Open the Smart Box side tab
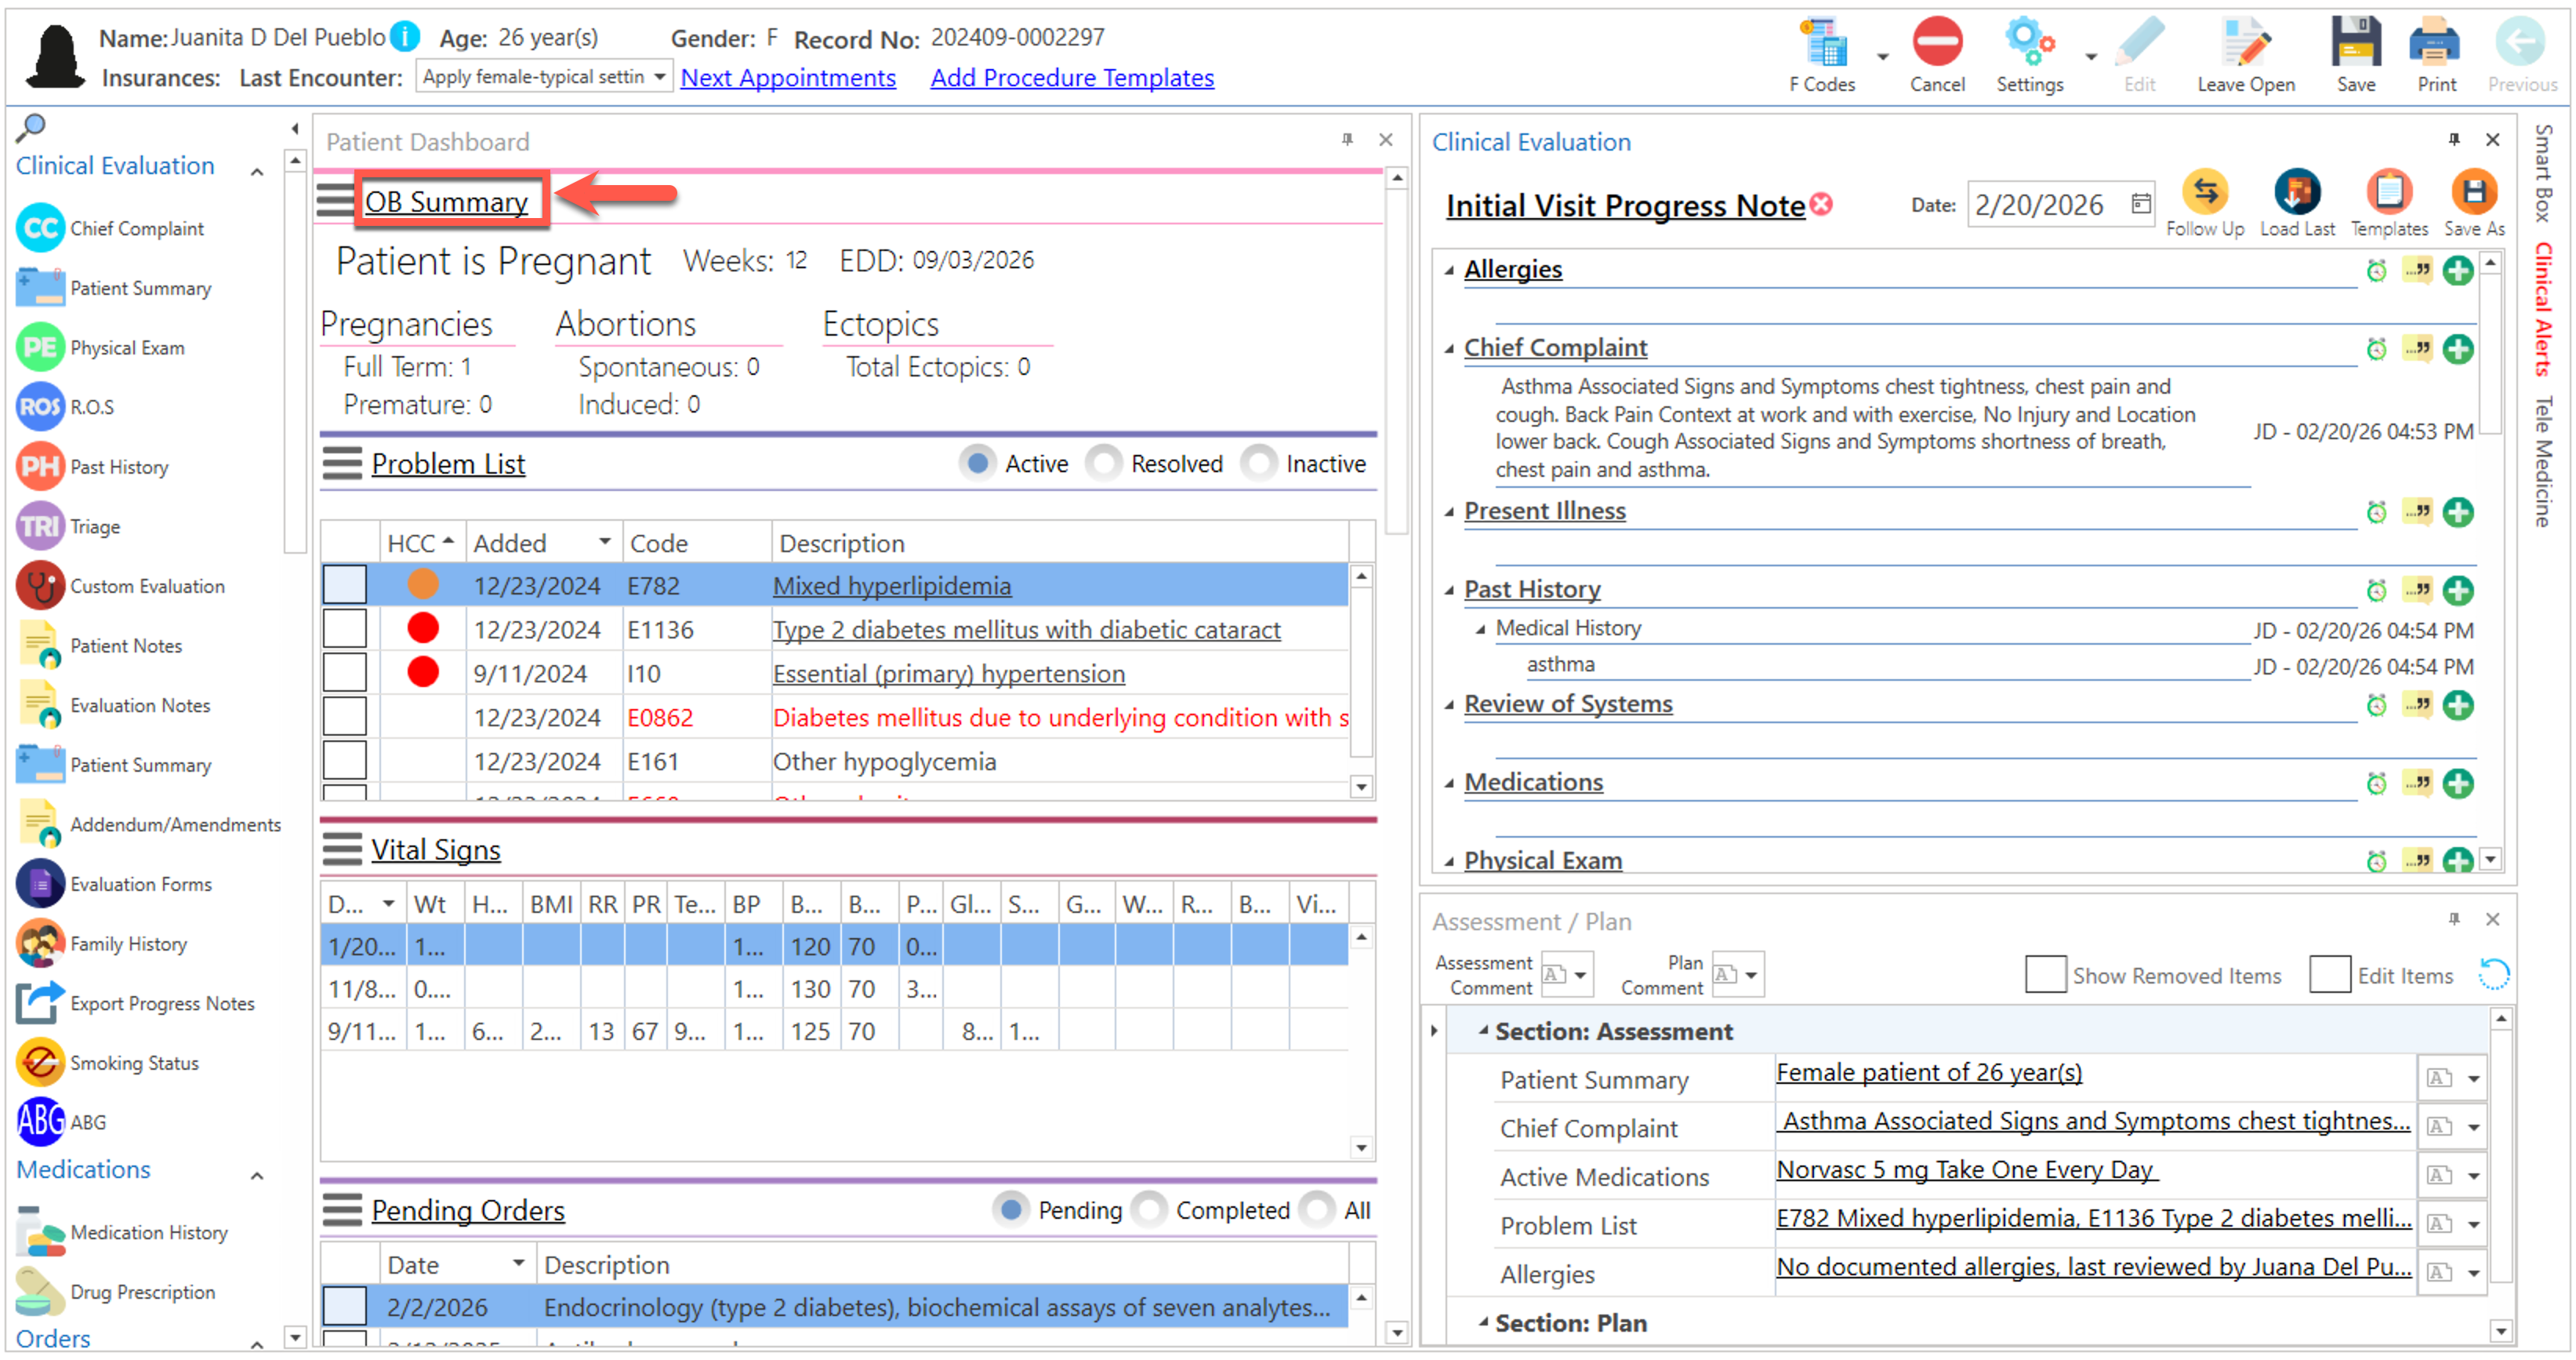The width and height of the screenshot is (2576, 1360). 2544,172
